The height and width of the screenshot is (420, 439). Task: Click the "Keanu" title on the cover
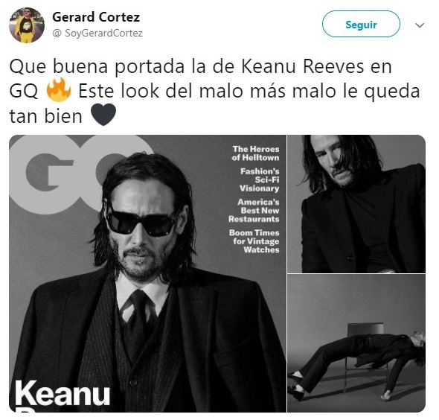pyautogui.click(x=63, y=393)
